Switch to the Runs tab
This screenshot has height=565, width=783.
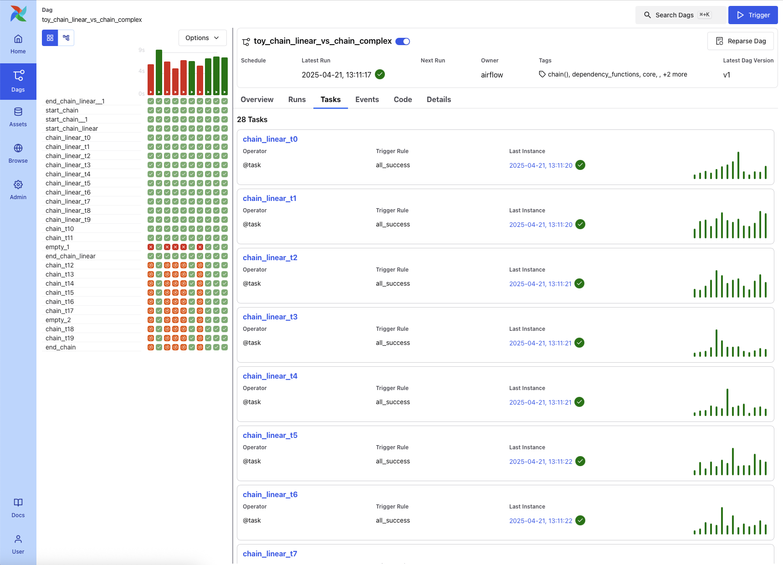pos(297,99)
